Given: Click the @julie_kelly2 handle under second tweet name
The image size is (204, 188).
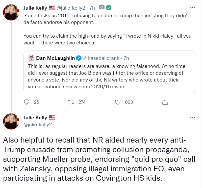Looking at the screenshot, I should pyautogui.click(x=37, y=124).
